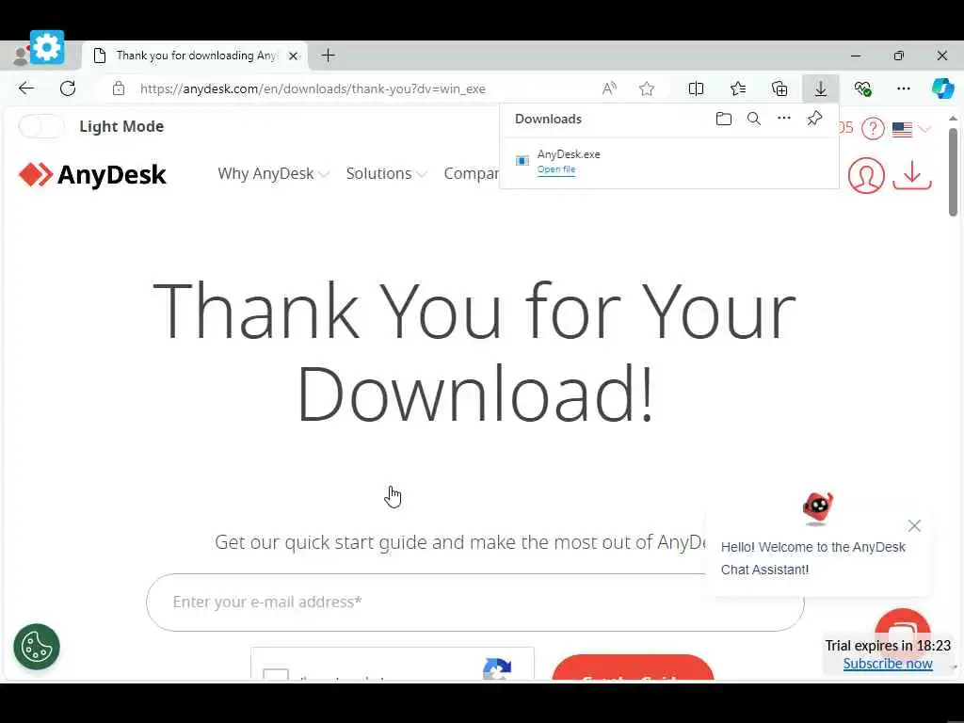The height and width of the screenshot is (723, 964).
Task: Tick the reCAPTCHA checkbox
Action: pos(276,674)
